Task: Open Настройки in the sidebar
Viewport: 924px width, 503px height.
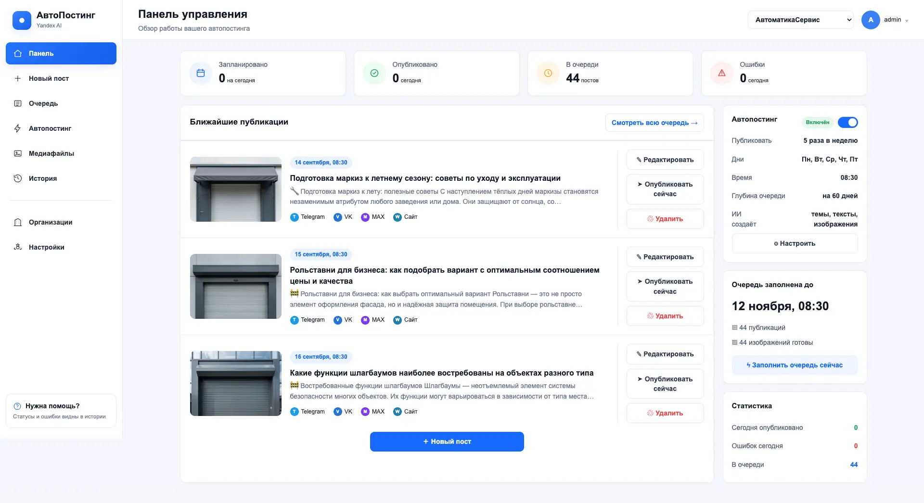Action: (61, 247)
